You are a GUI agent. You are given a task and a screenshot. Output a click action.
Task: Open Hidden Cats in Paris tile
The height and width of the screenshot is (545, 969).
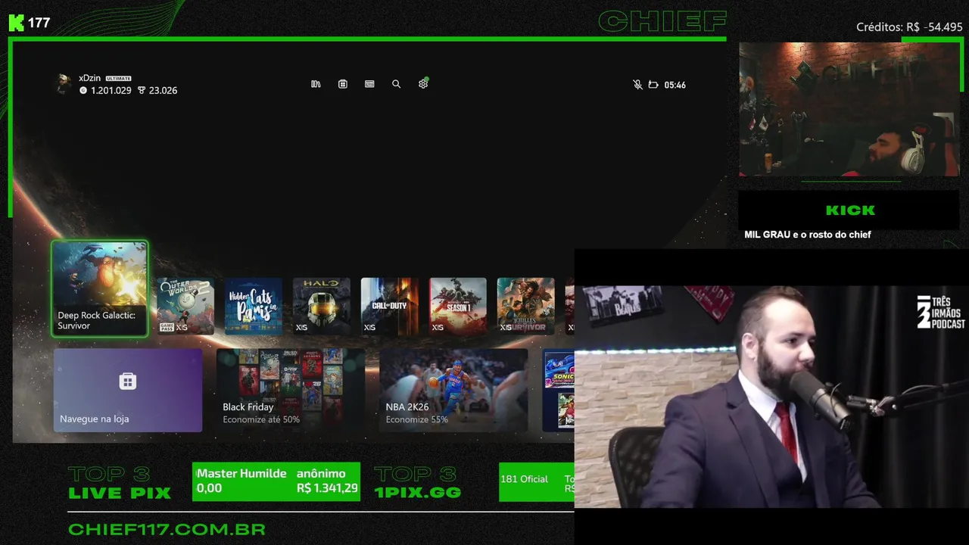tap(254, 306)
